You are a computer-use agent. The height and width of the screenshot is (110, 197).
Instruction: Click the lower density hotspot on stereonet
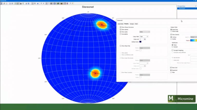click(x=95, y=73)
